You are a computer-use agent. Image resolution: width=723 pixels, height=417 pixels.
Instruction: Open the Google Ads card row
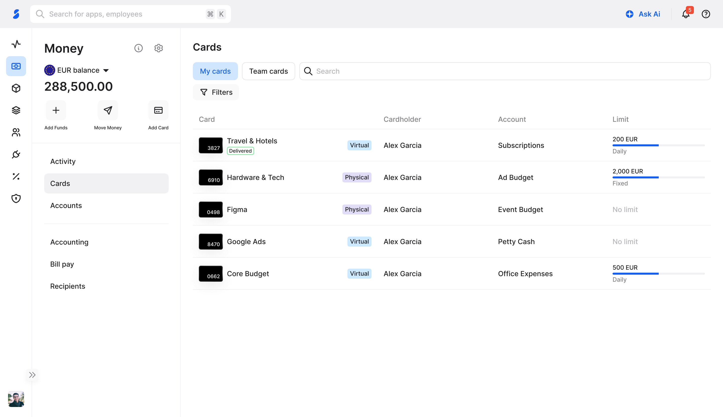(452, 241)
